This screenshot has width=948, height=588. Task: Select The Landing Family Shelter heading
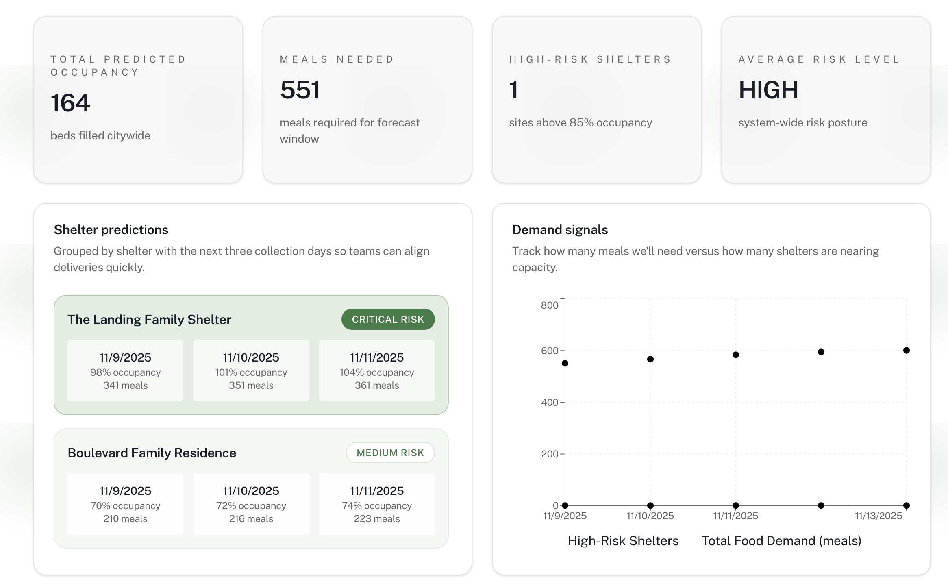click(x=149, y=320)
